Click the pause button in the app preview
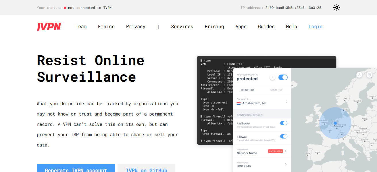The height and width of the screenshot is (172, 377). click(x=272, y=77)
